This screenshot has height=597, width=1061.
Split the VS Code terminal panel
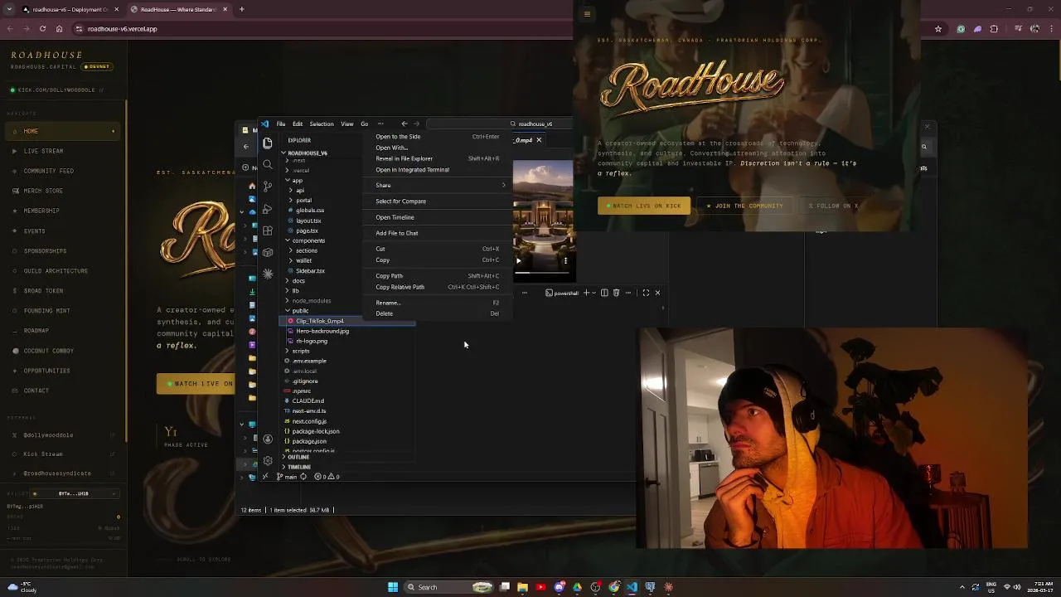click(604, 293)
